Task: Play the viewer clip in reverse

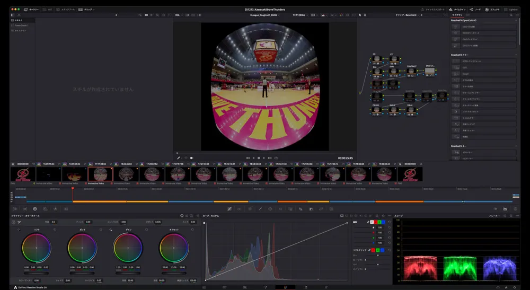Action: (253, 158)
